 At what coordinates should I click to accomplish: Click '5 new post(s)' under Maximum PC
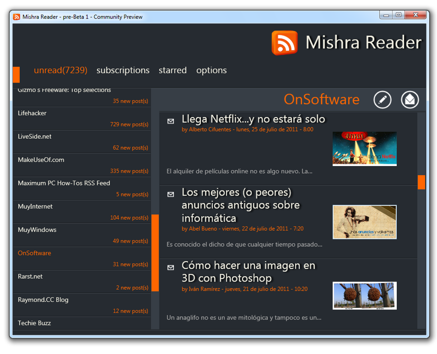pyautogui.click(x=132, y=194)
